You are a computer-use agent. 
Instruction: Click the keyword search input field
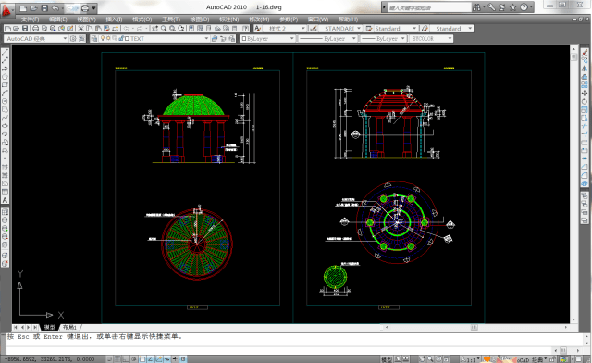click(x=429, y=7)
